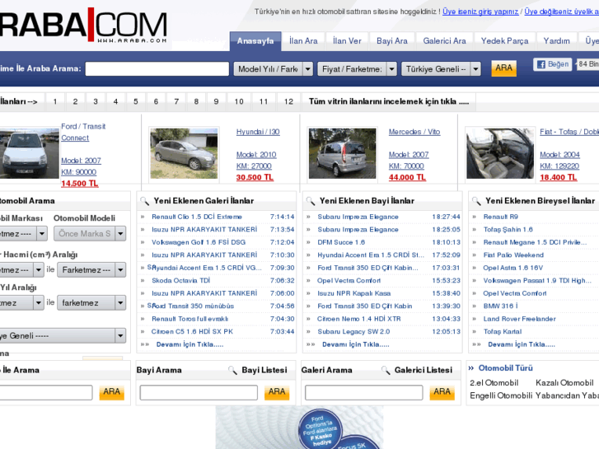Viewport: 599px width, 449px height.
Task: Click the magnifier icon beside Yeni Eklenen Bayi İlanlar
Action: click(x=310, y=200)
